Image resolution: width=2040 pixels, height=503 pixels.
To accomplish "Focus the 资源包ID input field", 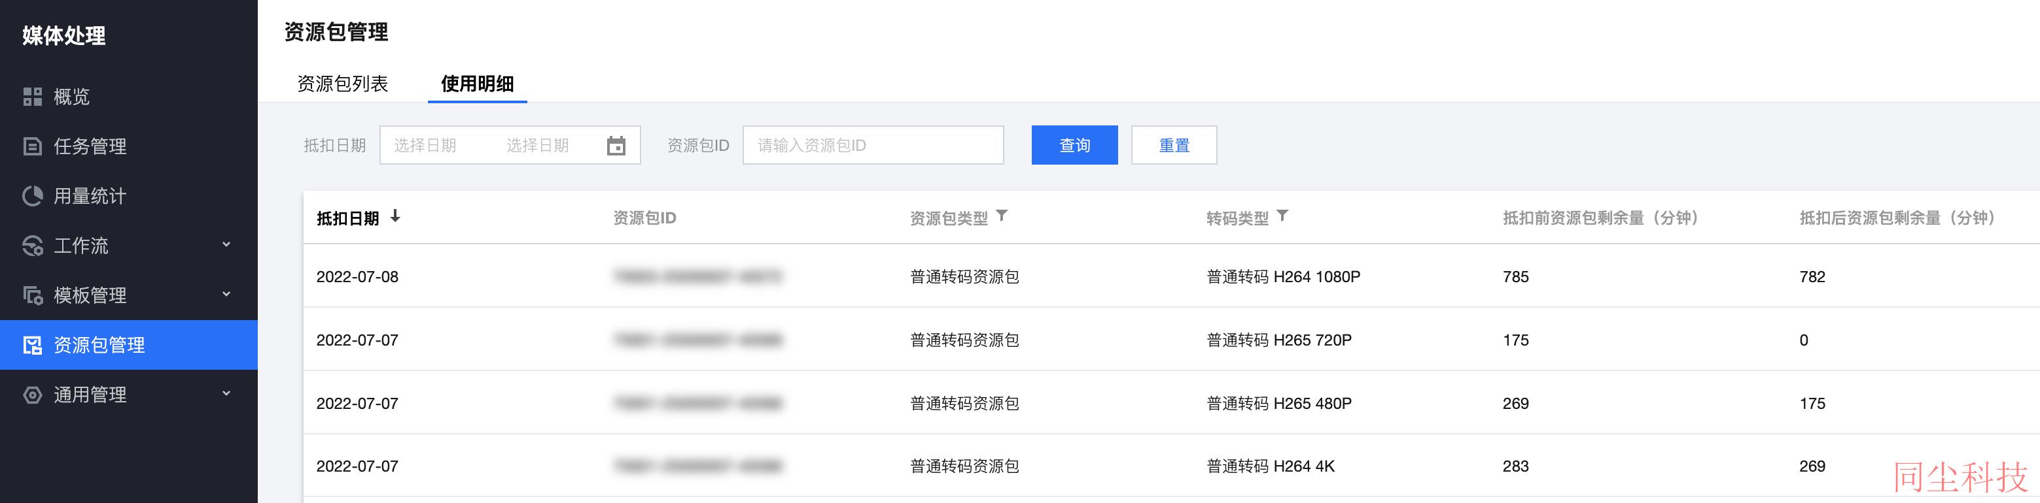I will (x=873, y=146).
